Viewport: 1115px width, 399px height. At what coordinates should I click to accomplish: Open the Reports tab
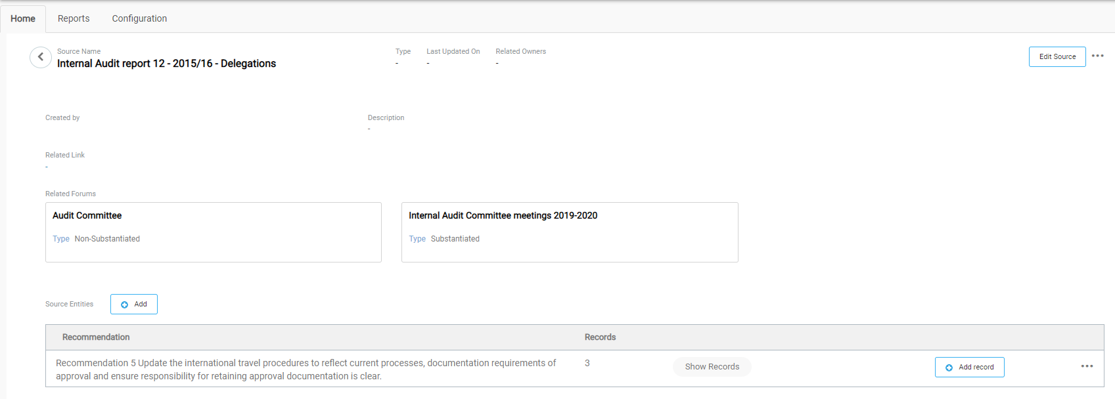click(x=74, y=18)
